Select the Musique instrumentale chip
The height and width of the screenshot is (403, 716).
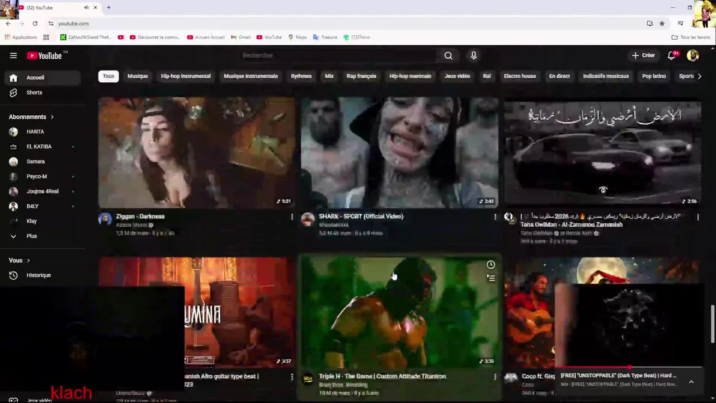tap(251, 76)
